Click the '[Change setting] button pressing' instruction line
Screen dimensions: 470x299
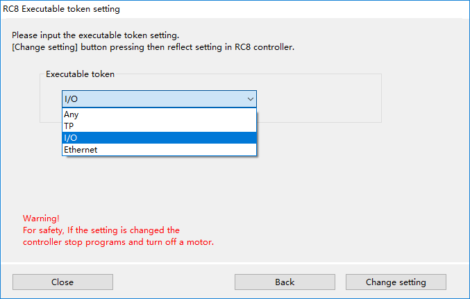pyautogui.click(x=153, y=47)
